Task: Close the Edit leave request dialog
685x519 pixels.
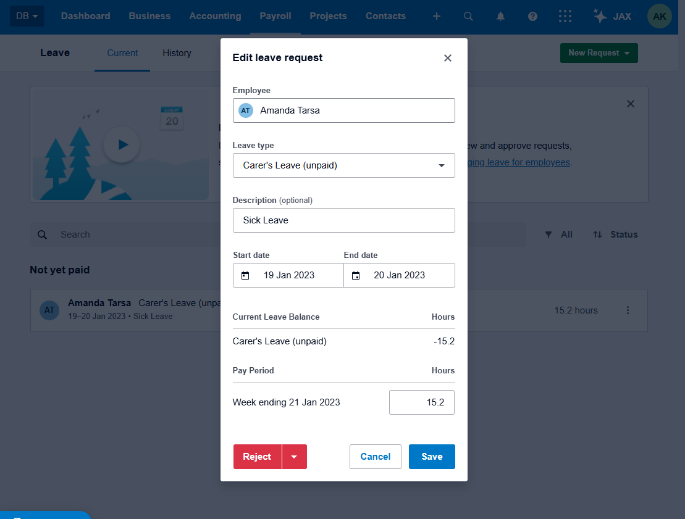Action: pyautogui.click(x=448, y=58)
